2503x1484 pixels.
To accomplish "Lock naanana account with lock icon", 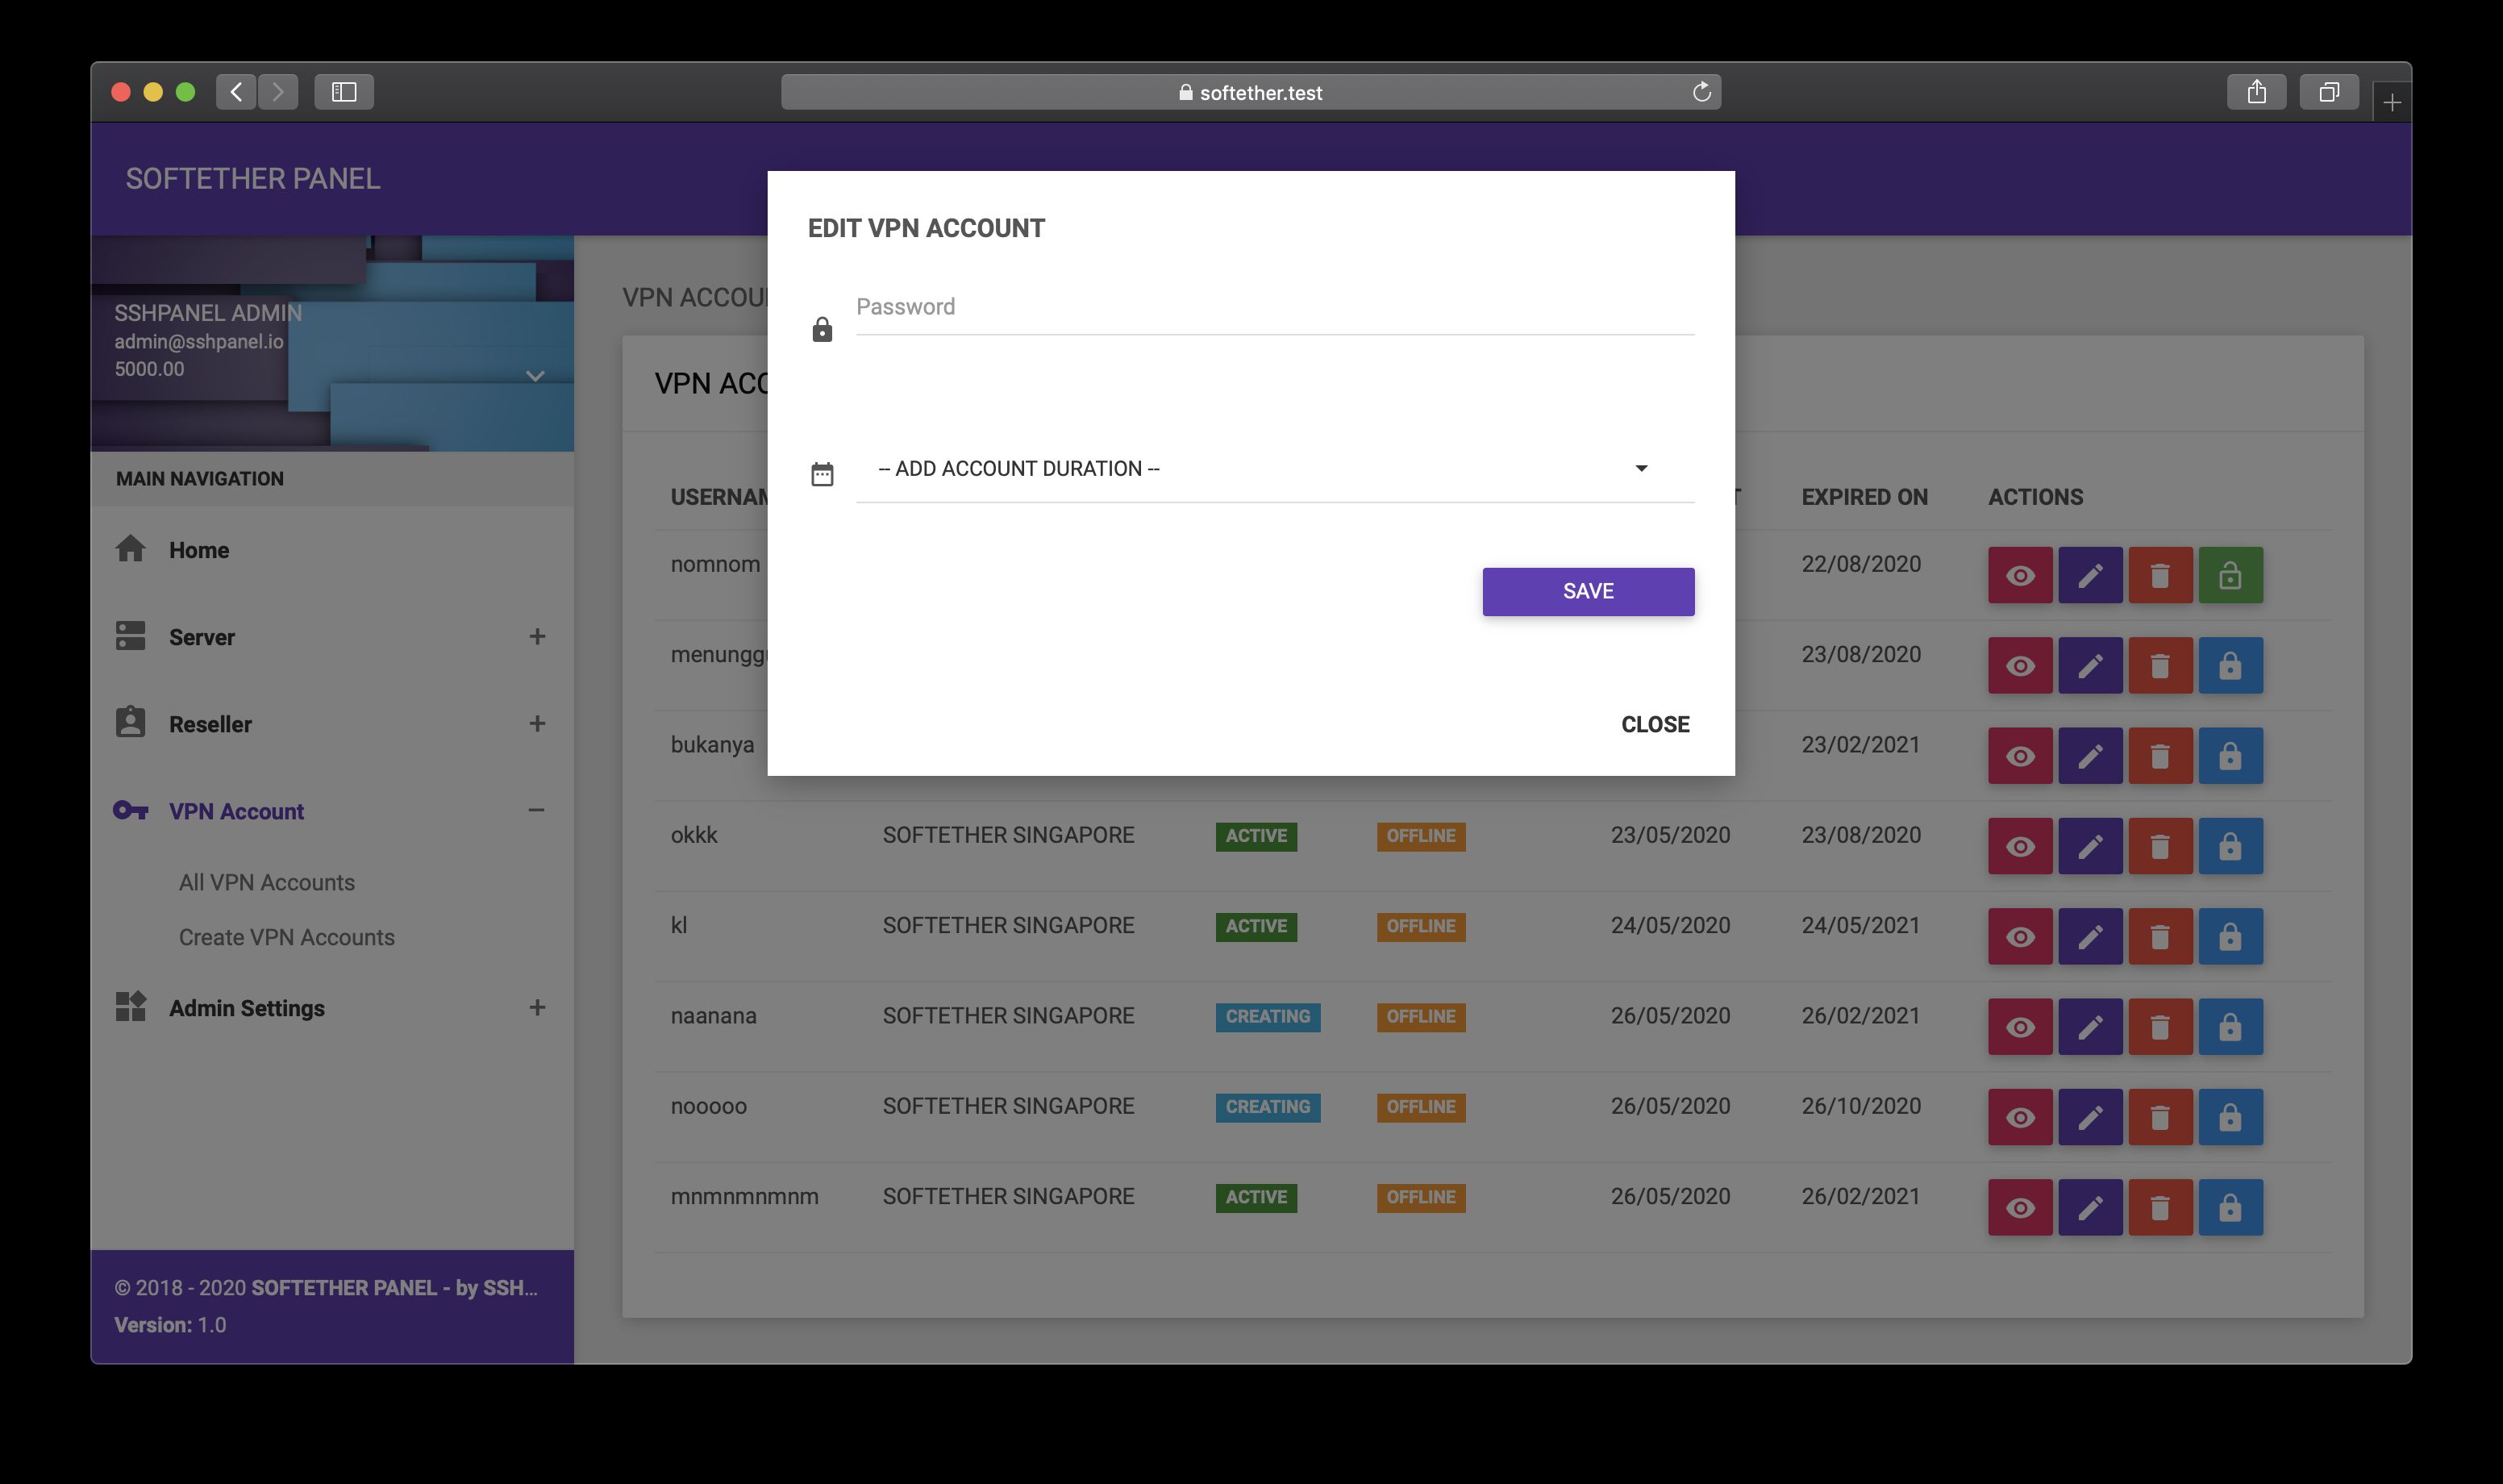I will 2229,1027.
